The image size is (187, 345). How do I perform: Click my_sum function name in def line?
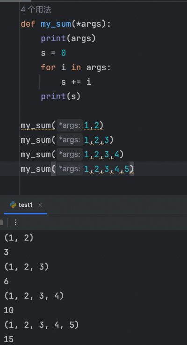pos(56,24)
